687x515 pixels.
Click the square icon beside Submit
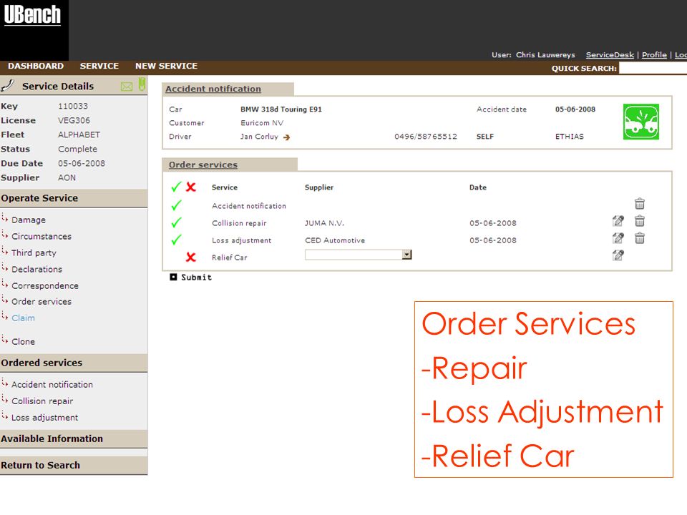[173, 277]
